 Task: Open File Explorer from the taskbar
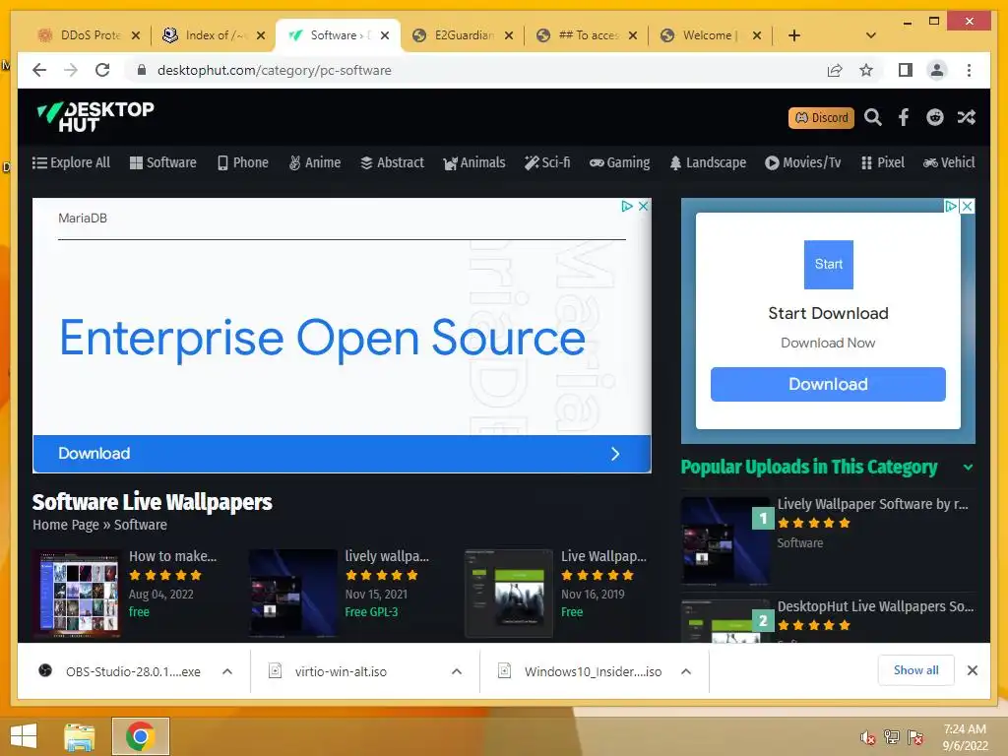click(80, 736)
